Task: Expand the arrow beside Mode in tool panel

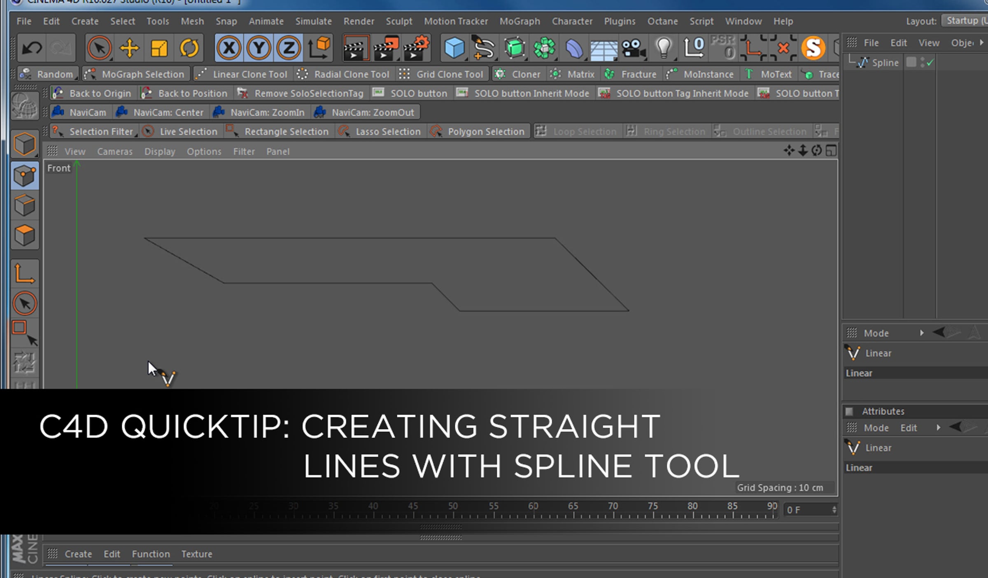Action: pyautogui.click(x=922, y=333)
